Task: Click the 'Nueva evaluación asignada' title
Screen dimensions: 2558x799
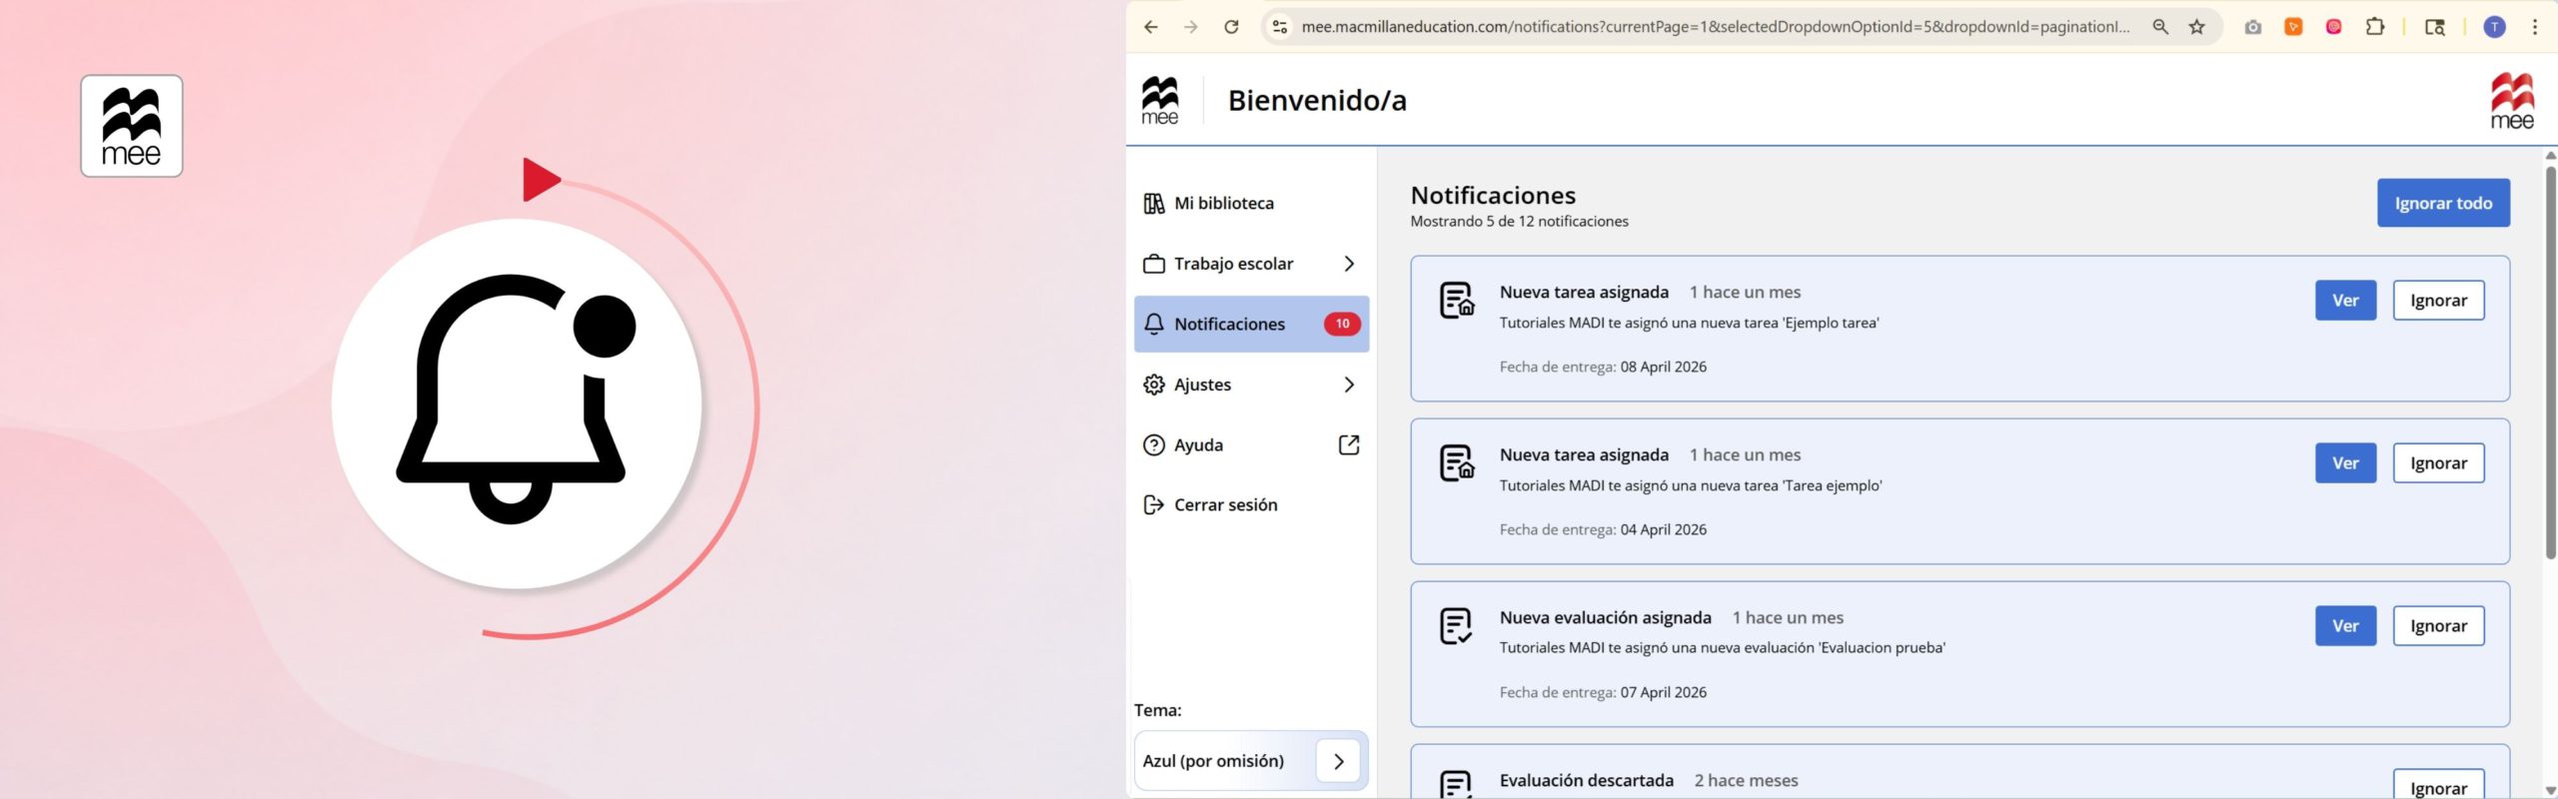Action: coord(1605,618)
